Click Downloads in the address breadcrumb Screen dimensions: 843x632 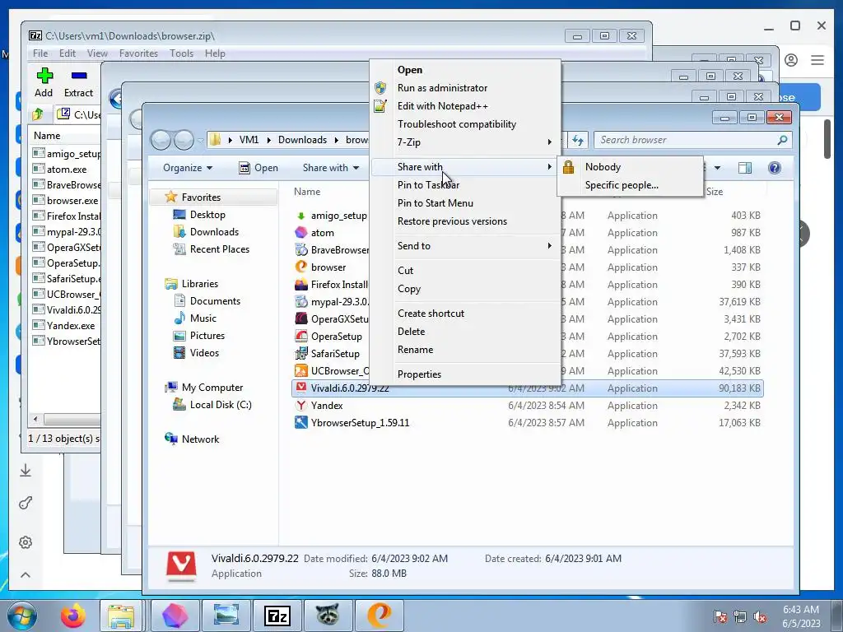tap(302, 140)
